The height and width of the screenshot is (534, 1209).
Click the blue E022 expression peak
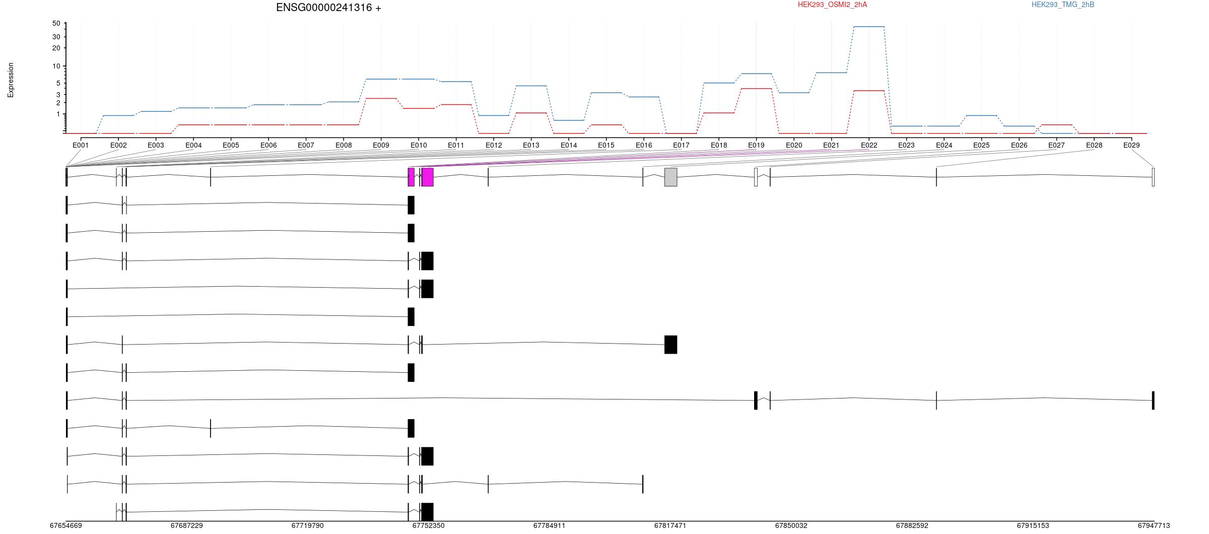click(869, 27)
